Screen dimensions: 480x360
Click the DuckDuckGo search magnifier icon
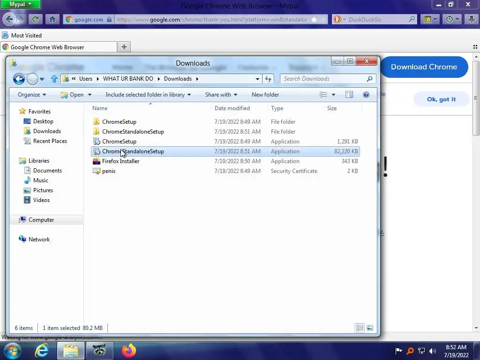[x=412, y=19]
